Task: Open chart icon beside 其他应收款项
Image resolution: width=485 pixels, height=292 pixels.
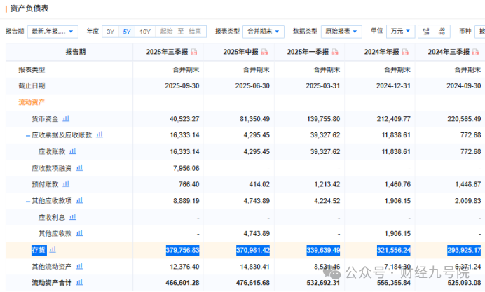Action: [x=79, y=200]
